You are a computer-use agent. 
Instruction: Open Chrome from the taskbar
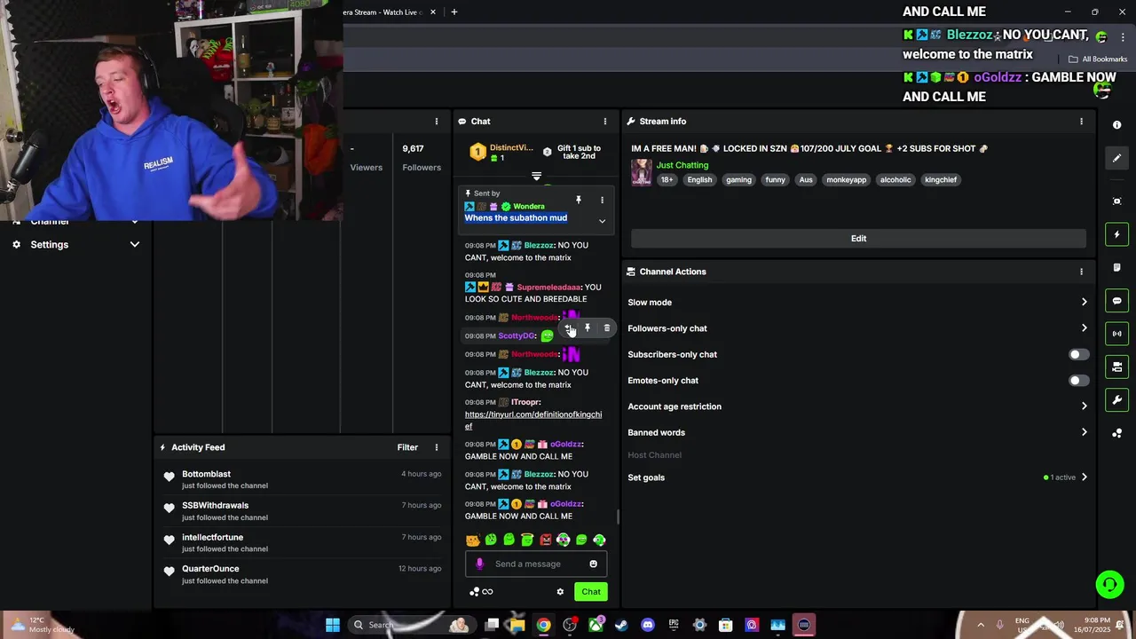543,625
